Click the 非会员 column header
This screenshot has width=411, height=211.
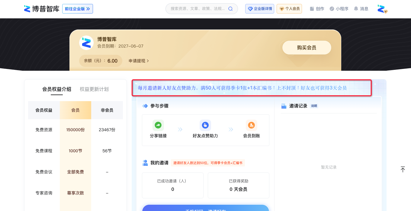(107, 110)
